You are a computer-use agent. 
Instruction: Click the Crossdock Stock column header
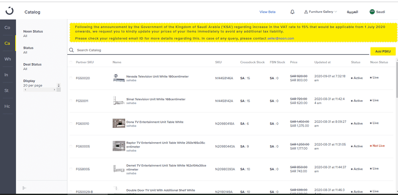point(253,62)
